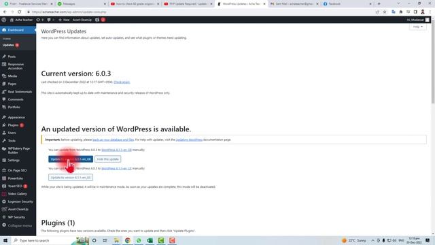Screen dimensions: 435x245
Task: Click the plus New item in admin bar
Action: point(64,20)
